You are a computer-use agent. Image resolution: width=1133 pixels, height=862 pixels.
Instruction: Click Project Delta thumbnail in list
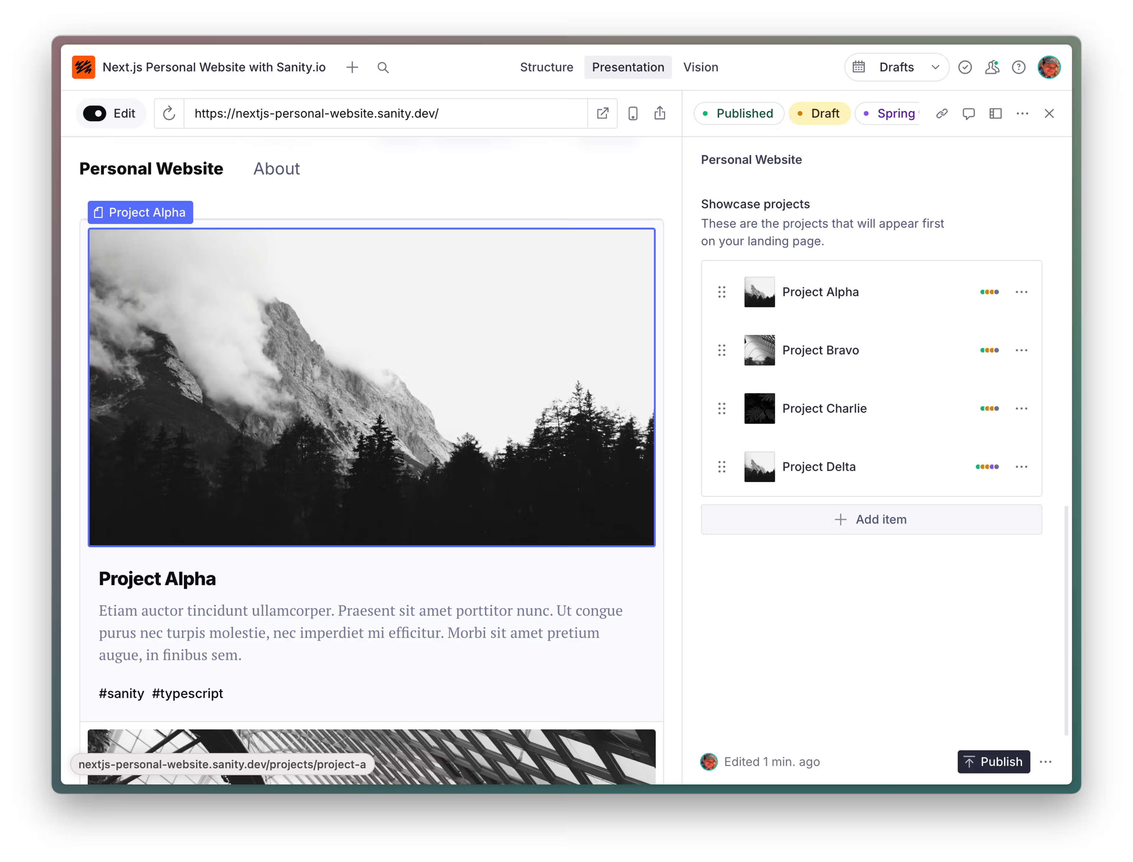(x=759, y=466)
